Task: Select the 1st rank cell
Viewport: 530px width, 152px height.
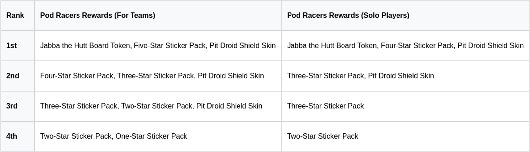Action: (x=12, y=46)
